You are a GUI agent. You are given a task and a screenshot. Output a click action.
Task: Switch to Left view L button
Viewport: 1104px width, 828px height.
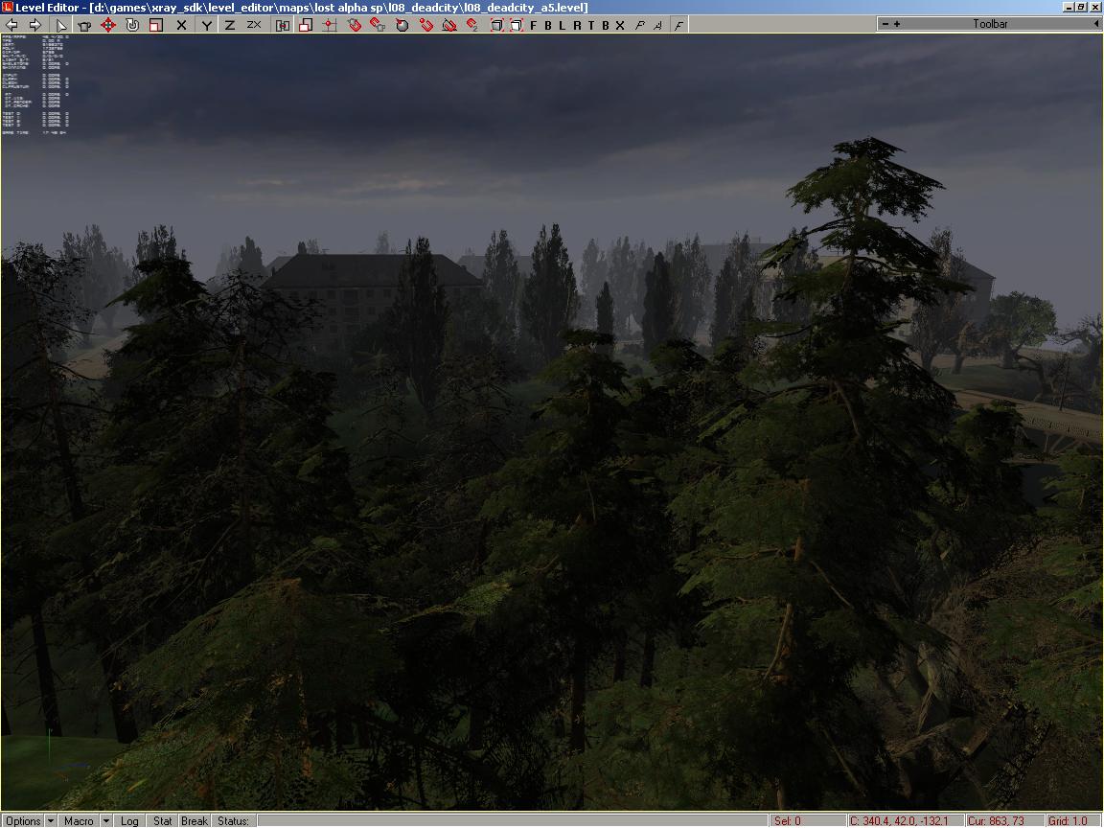tap(562, 25)
